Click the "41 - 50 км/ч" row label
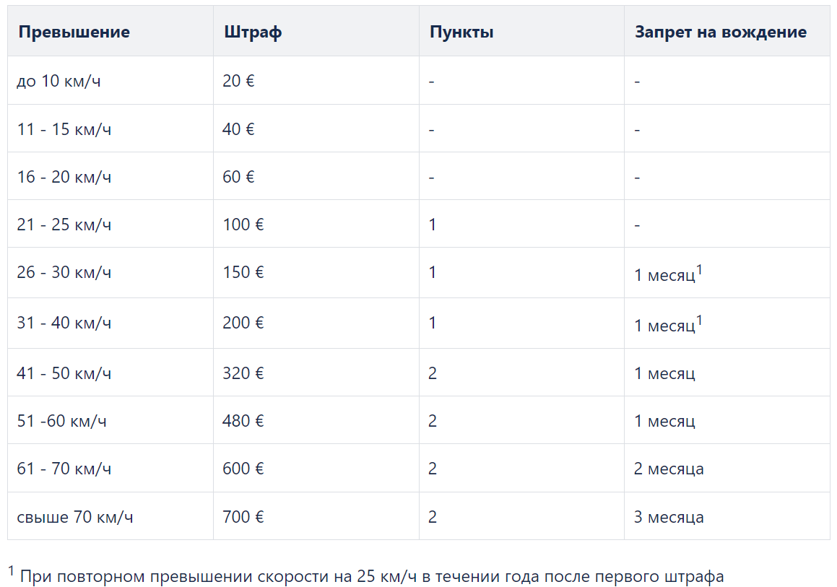The width and height of the screenshot is (837, 587). point(64,373)
